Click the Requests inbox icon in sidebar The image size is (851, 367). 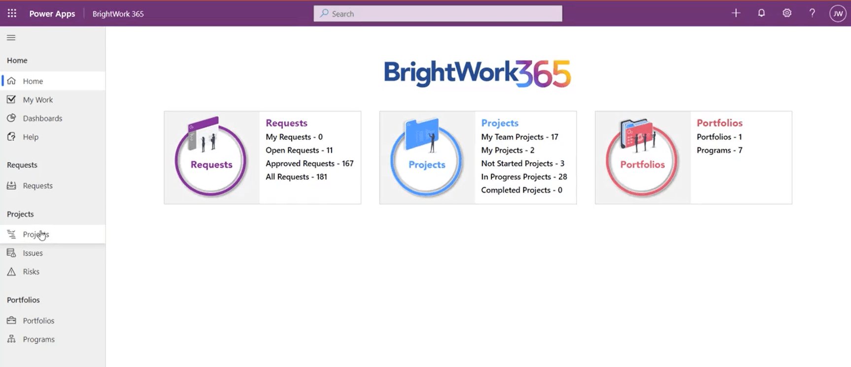(11, 185)
